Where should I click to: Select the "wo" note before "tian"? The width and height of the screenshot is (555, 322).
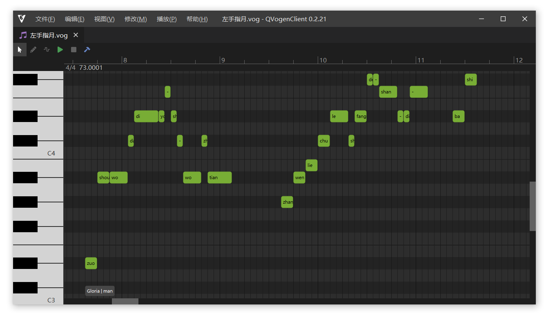(192, 178)
